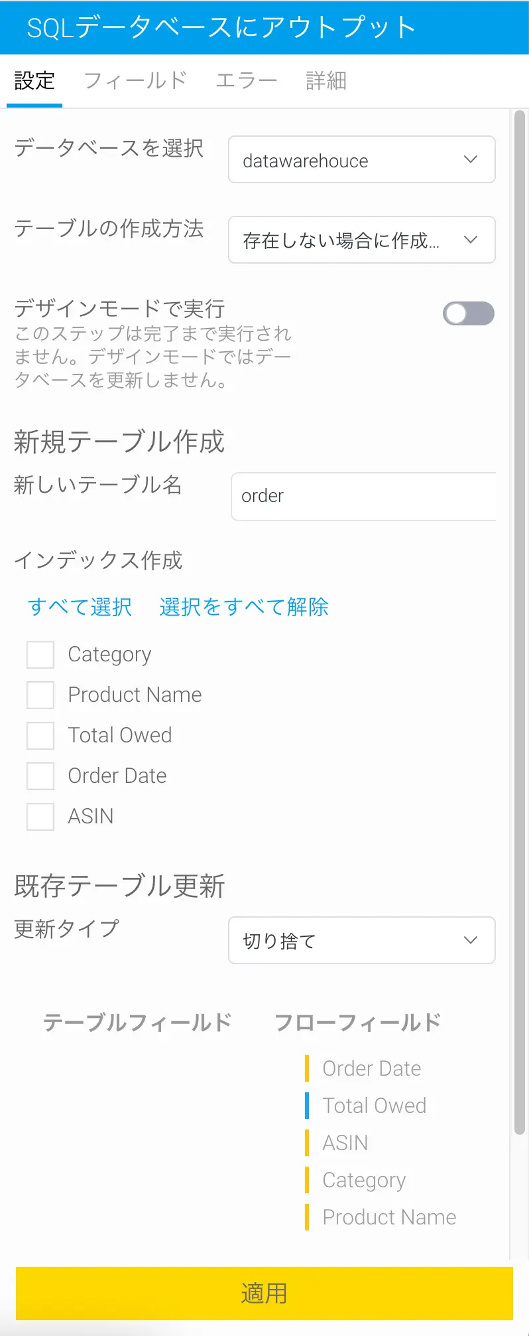The image size is (529, 1336).
Task: Click the 新しいテーブル名 input field
Action: (x=363, y=497)
